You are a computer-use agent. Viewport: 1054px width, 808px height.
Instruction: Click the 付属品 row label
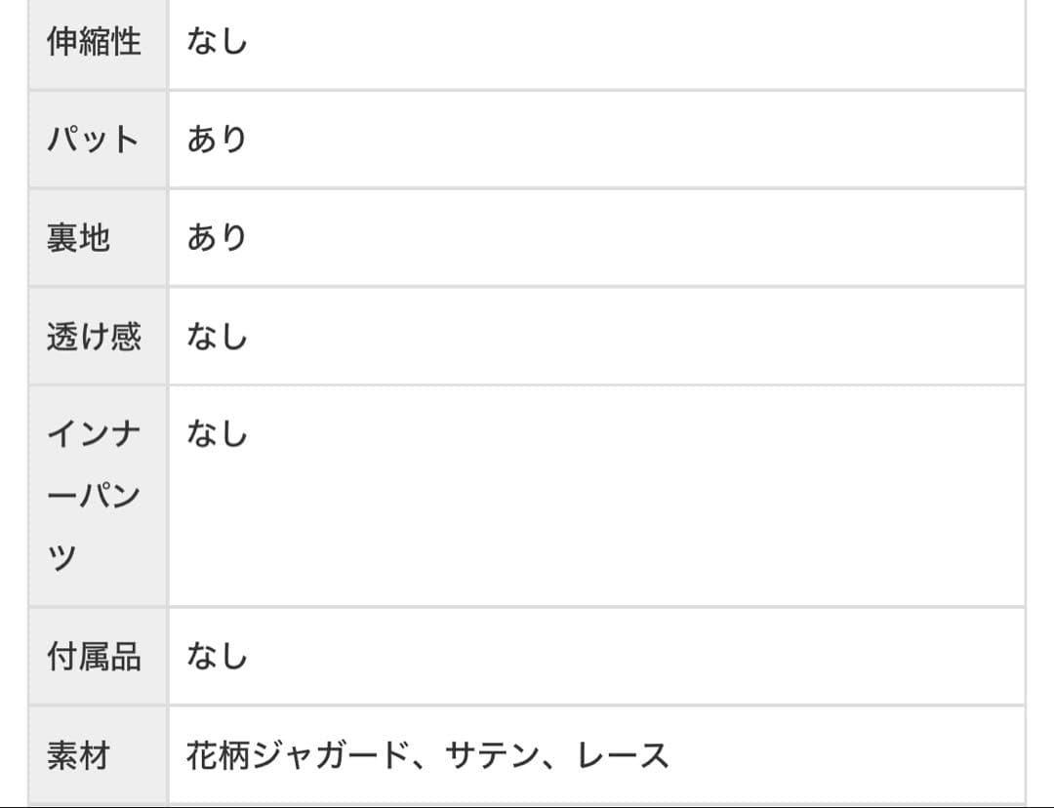coord(94,657)
